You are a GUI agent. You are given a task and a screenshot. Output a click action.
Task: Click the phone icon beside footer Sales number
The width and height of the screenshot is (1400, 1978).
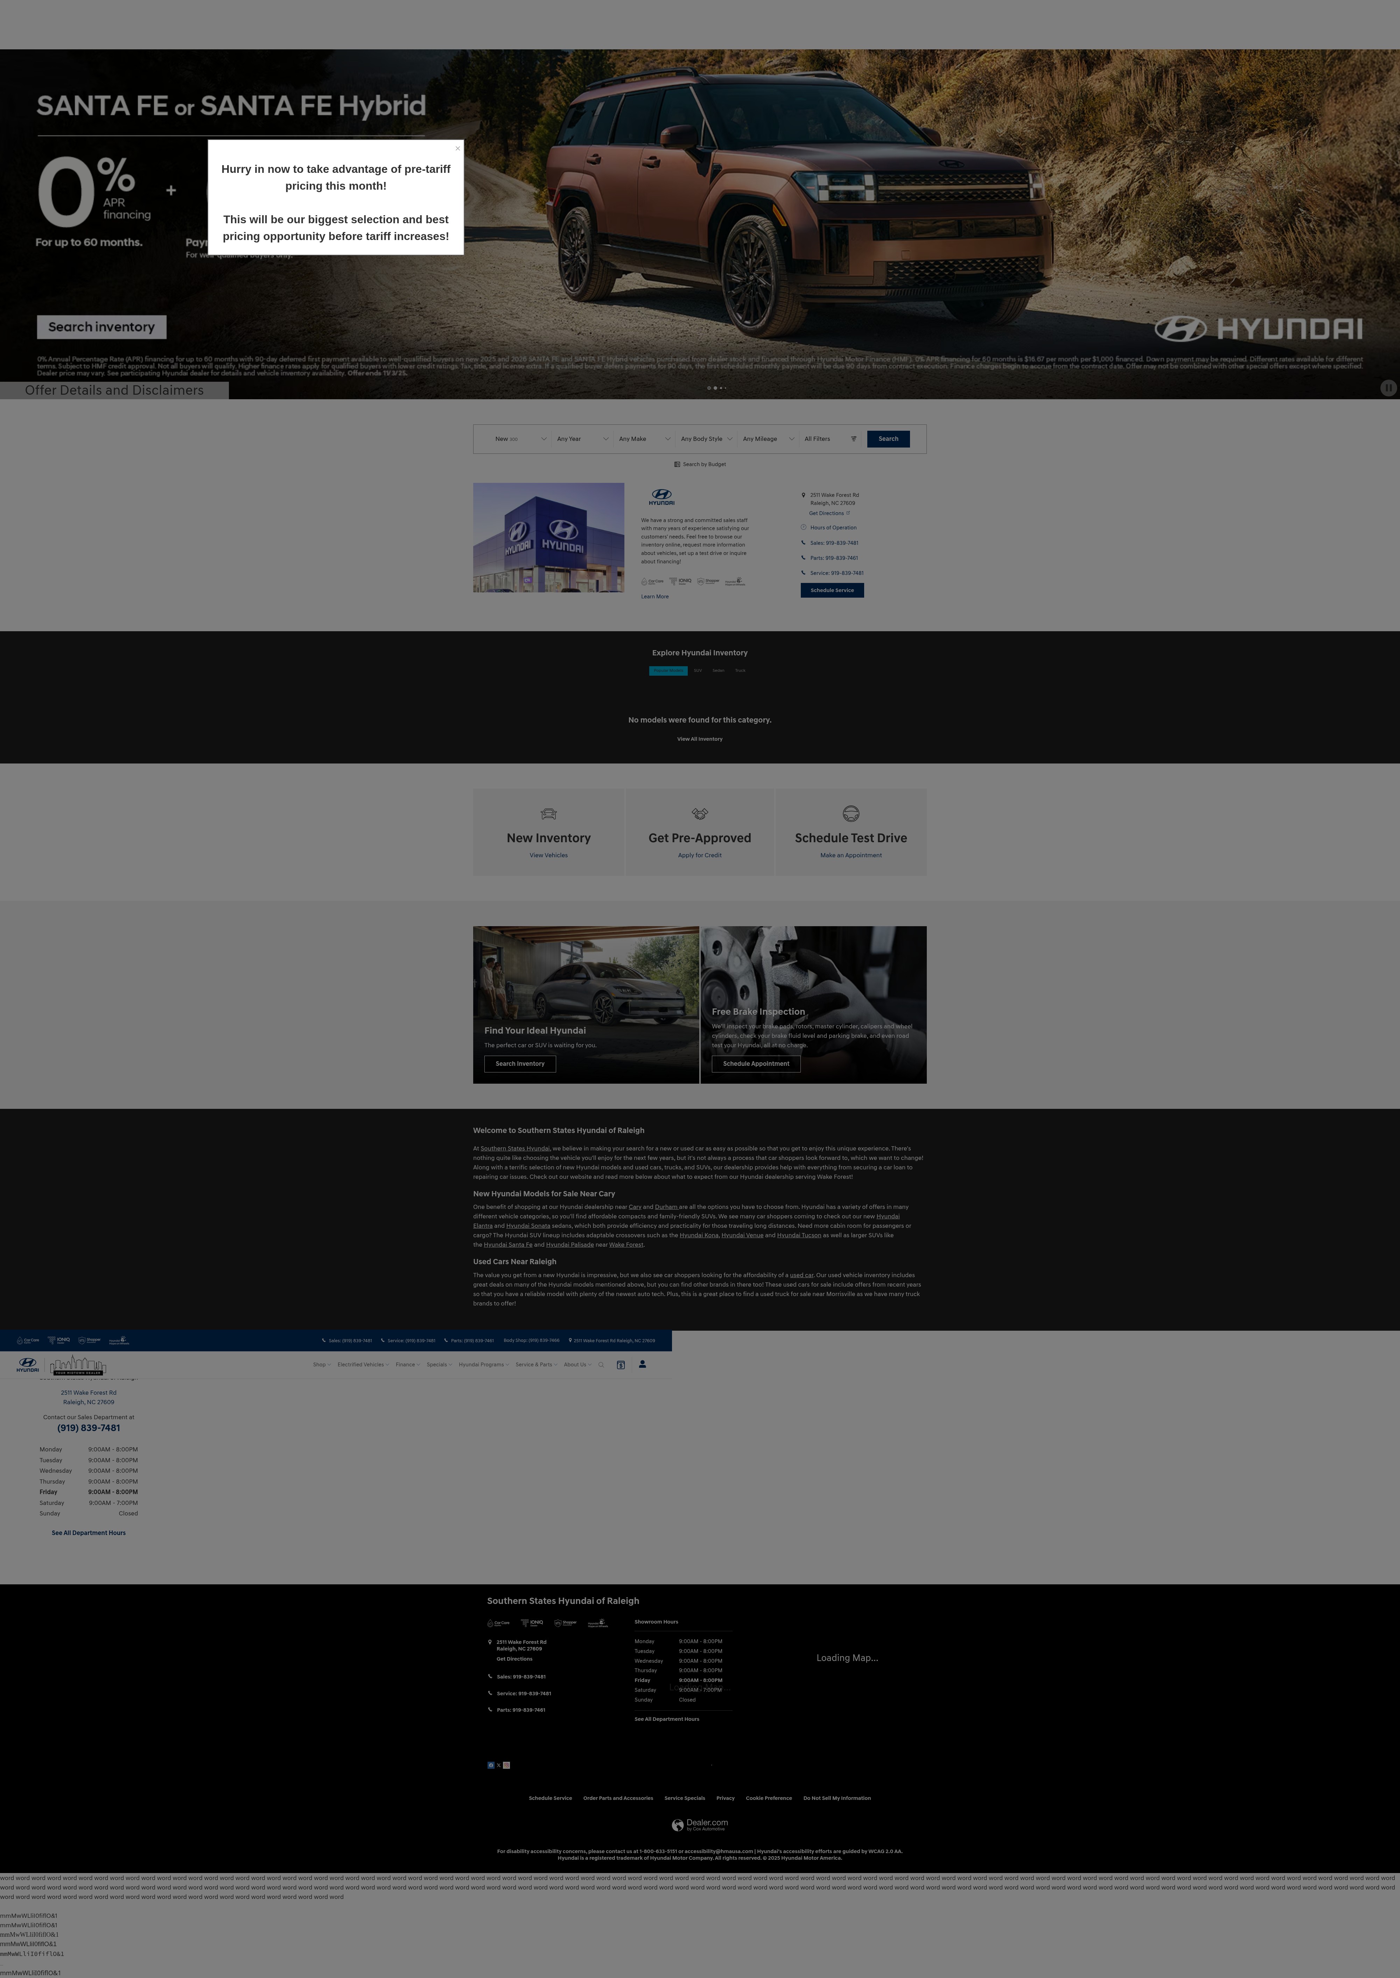490,1676
